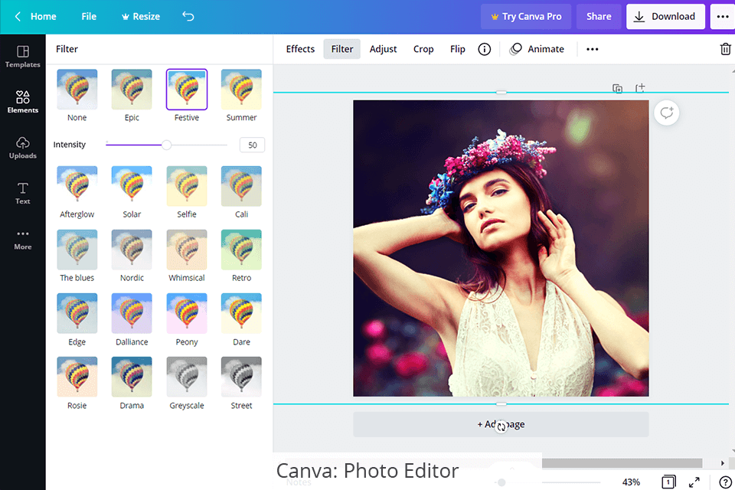The image size is (735, 490).
Task: Return to Home
Action: pos(43,16)
